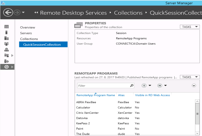Viewport: 202px width, 136px height.
Task: Click the forward navigation arrow
Action: coord(17,12)
